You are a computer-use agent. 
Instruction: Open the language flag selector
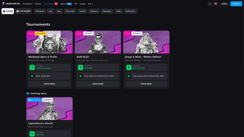click(x=216, y=4)
